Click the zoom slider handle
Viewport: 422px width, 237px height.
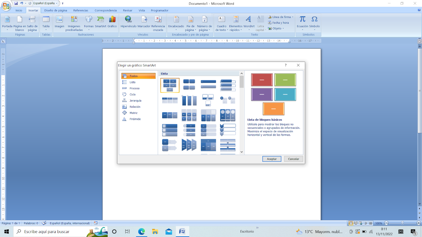pos(402,223)
